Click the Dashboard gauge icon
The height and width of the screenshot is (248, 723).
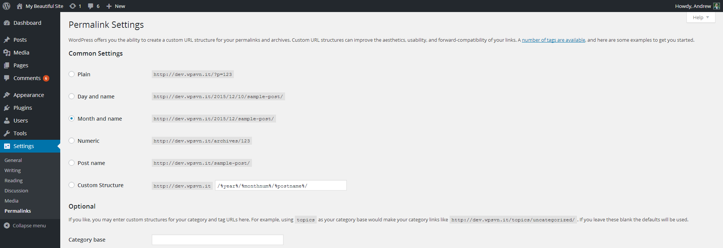click(7, 23)
